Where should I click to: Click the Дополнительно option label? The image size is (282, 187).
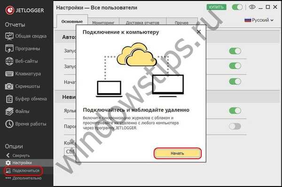click(27, 178)
